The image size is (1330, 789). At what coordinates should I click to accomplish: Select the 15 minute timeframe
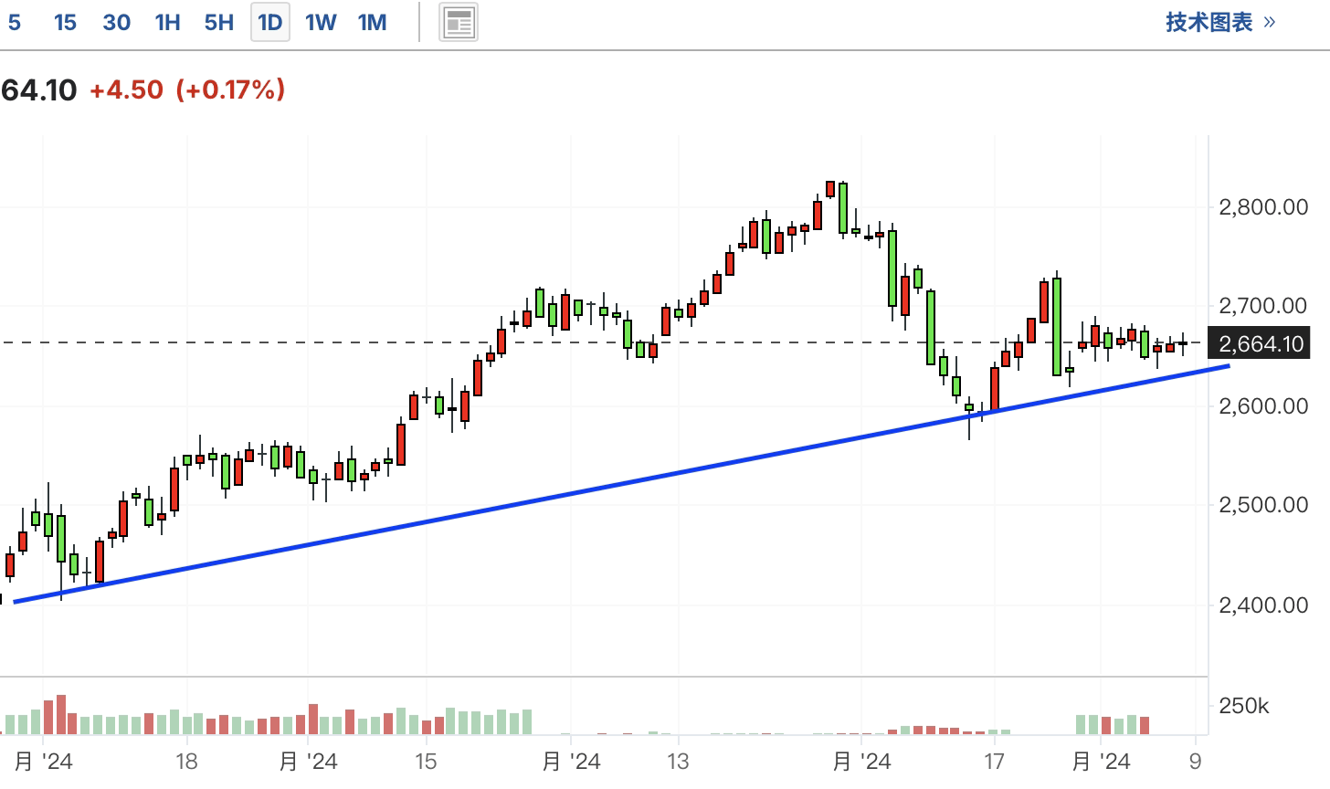65,23
